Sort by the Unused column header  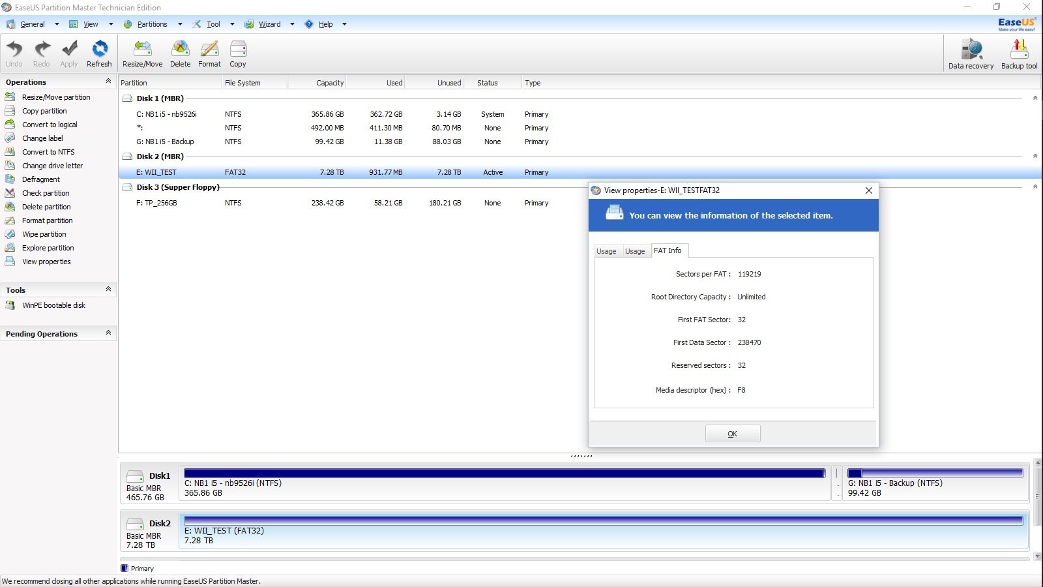tap(434, 83)
